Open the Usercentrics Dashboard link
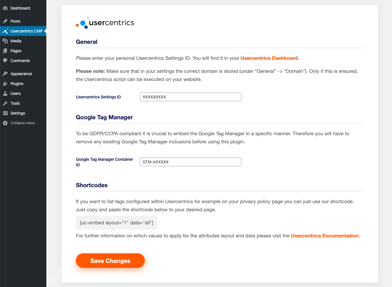 (269, 58)
